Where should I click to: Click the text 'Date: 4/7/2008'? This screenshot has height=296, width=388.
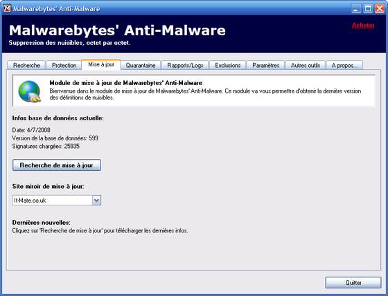31,130
